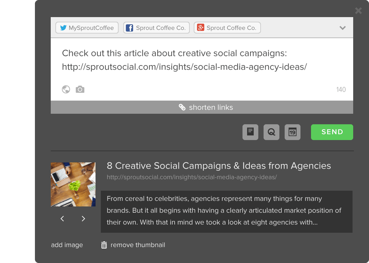The height and width of the screenshot is (263, 369).
Task: Click the globe location targeting icon
Action: (x=66, y=89)
